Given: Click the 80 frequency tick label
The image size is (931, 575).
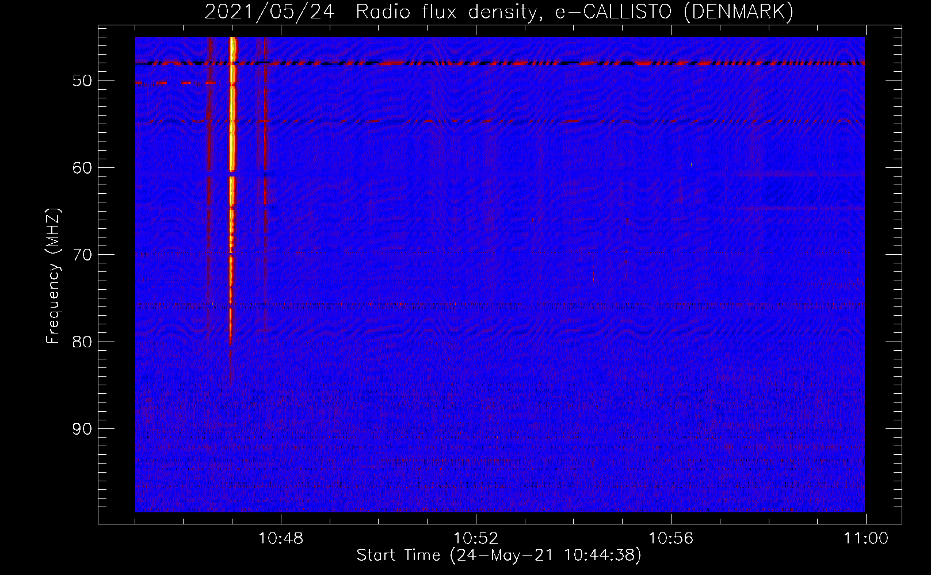Looking at the screenshot, I should coord(82,342).
